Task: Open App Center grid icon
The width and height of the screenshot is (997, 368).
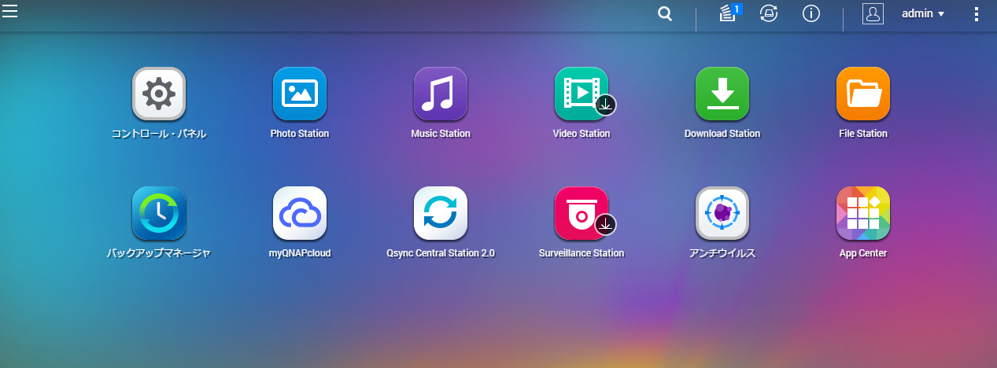Action: 863,214
